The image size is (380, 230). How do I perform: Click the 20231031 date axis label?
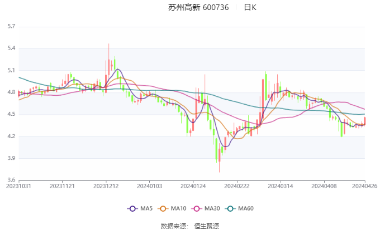(x=18, y=186)
